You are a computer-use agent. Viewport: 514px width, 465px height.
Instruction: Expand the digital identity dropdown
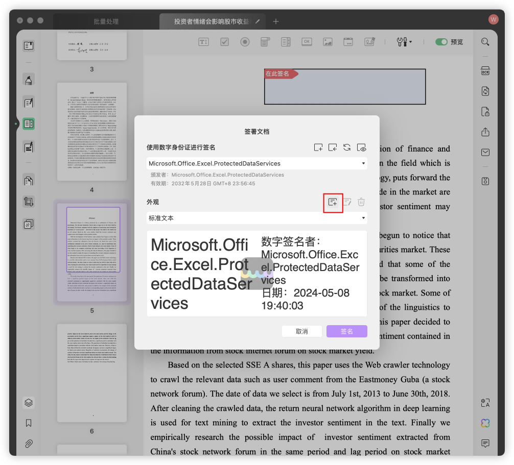point(257,163)
